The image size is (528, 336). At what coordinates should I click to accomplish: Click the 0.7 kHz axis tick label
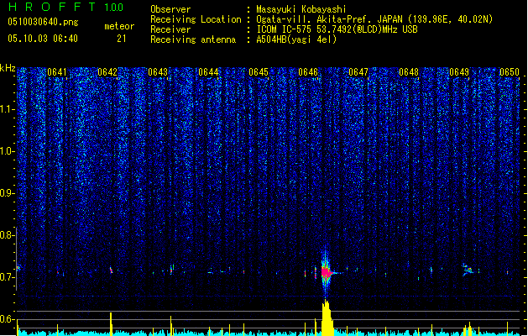tap(7, 277)
